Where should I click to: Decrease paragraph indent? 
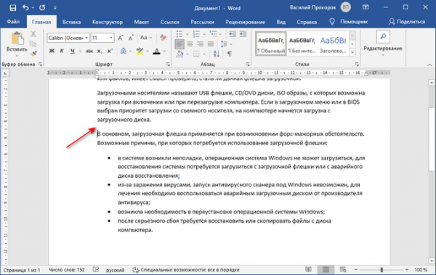coord(233,34)
